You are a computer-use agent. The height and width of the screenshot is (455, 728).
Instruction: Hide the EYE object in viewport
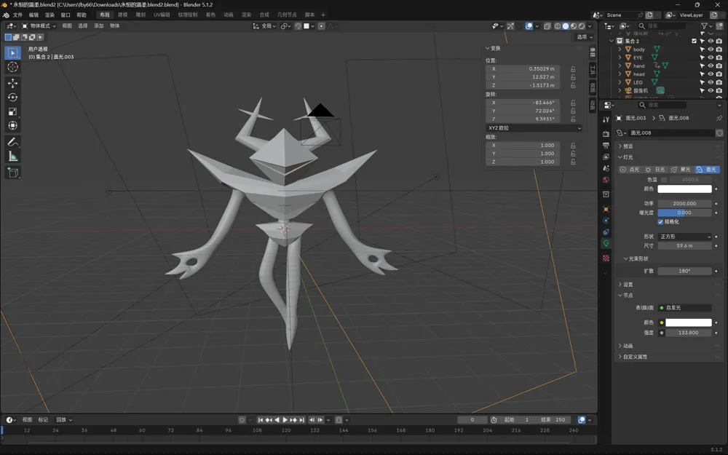coord(711,58)
